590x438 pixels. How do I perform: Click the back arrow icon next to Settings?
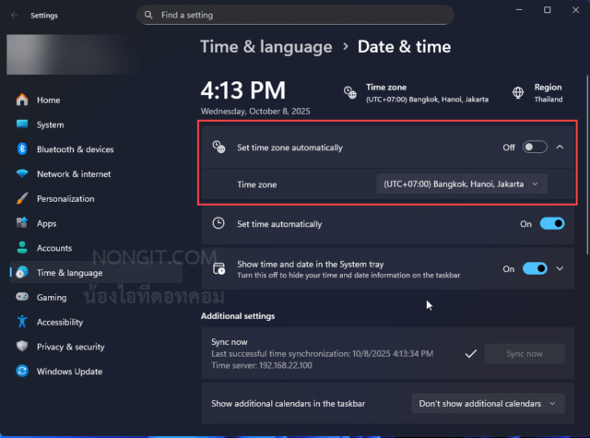point(15,15)
